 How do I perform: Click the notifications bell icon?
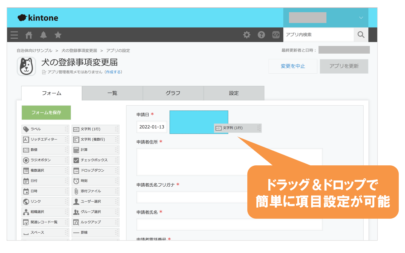point(43,35)
